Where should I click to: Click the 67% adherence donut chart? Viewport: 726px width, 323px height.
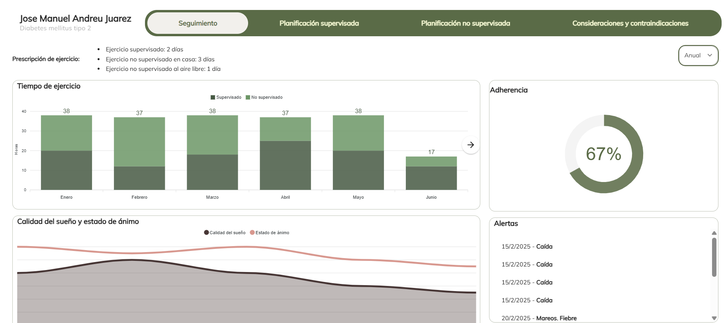(604, 154)
